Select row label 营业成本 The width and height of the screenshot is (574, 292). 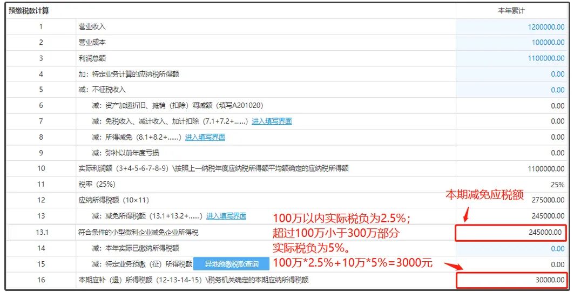click(92, 43)
